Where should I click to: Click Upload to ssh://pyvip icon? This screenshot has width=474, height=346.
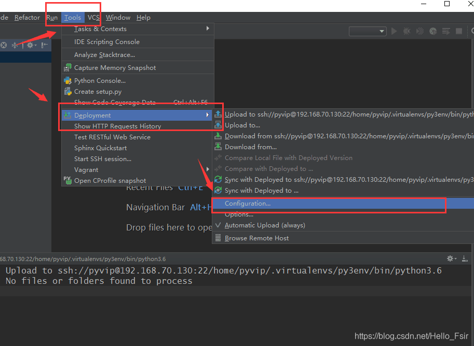tap(218, 114)
